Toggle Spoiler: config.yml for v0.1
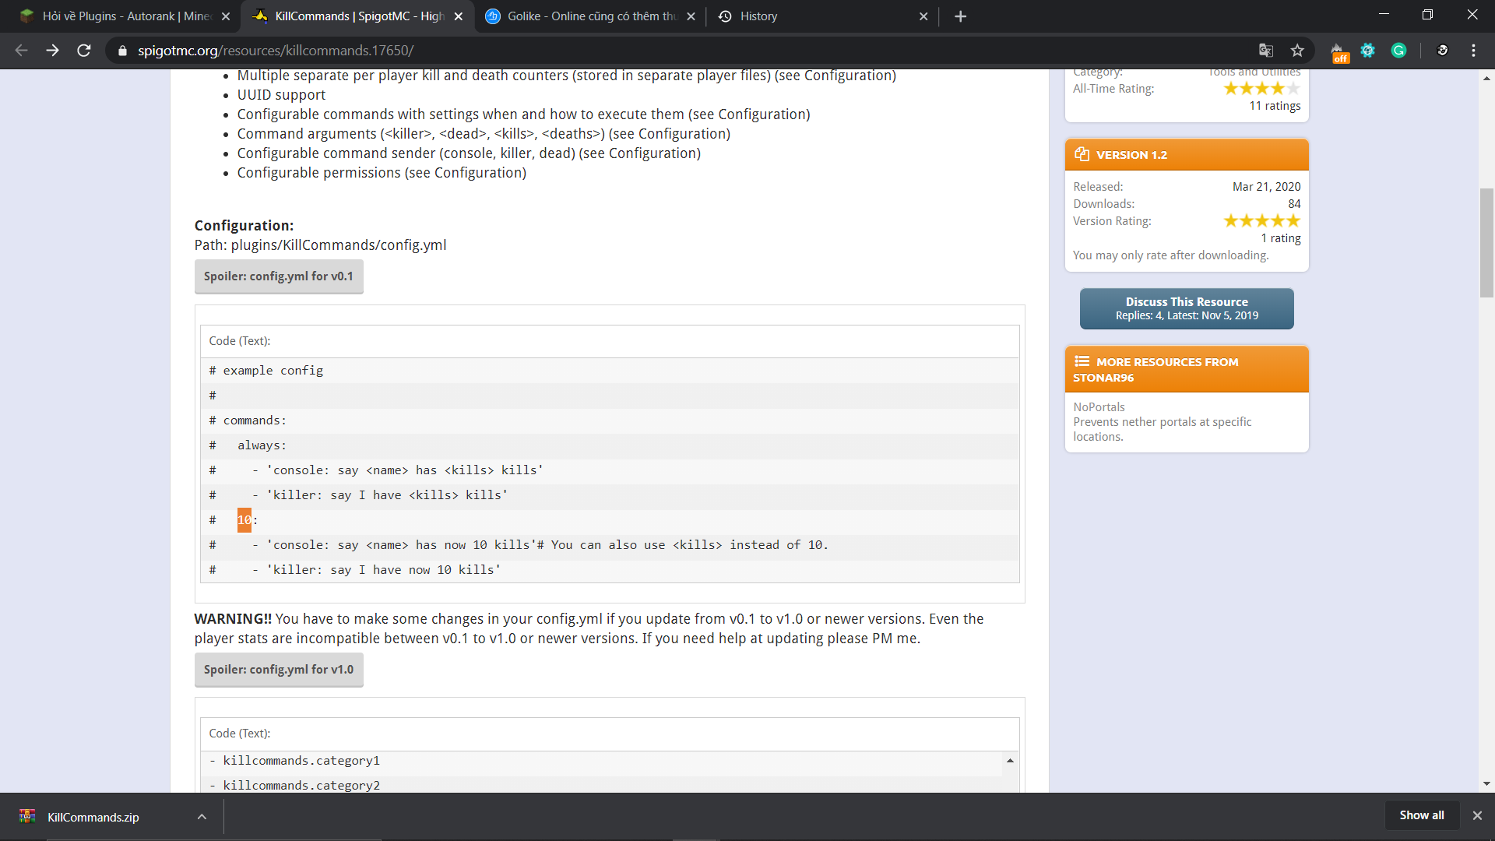The image size is (1495, 841). coord(279,276)
